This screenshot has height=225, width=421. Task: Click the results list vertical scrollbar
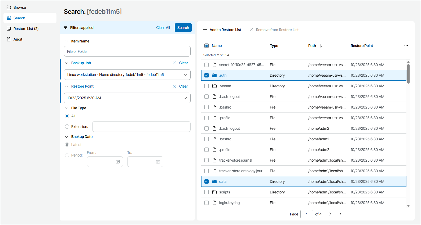click(408, 74)
